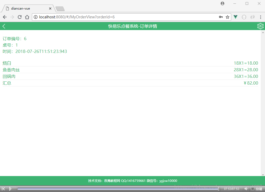The image size is (265, 192).
Task: Click the grey round extension icon
Action: click(x=244, y=17)
